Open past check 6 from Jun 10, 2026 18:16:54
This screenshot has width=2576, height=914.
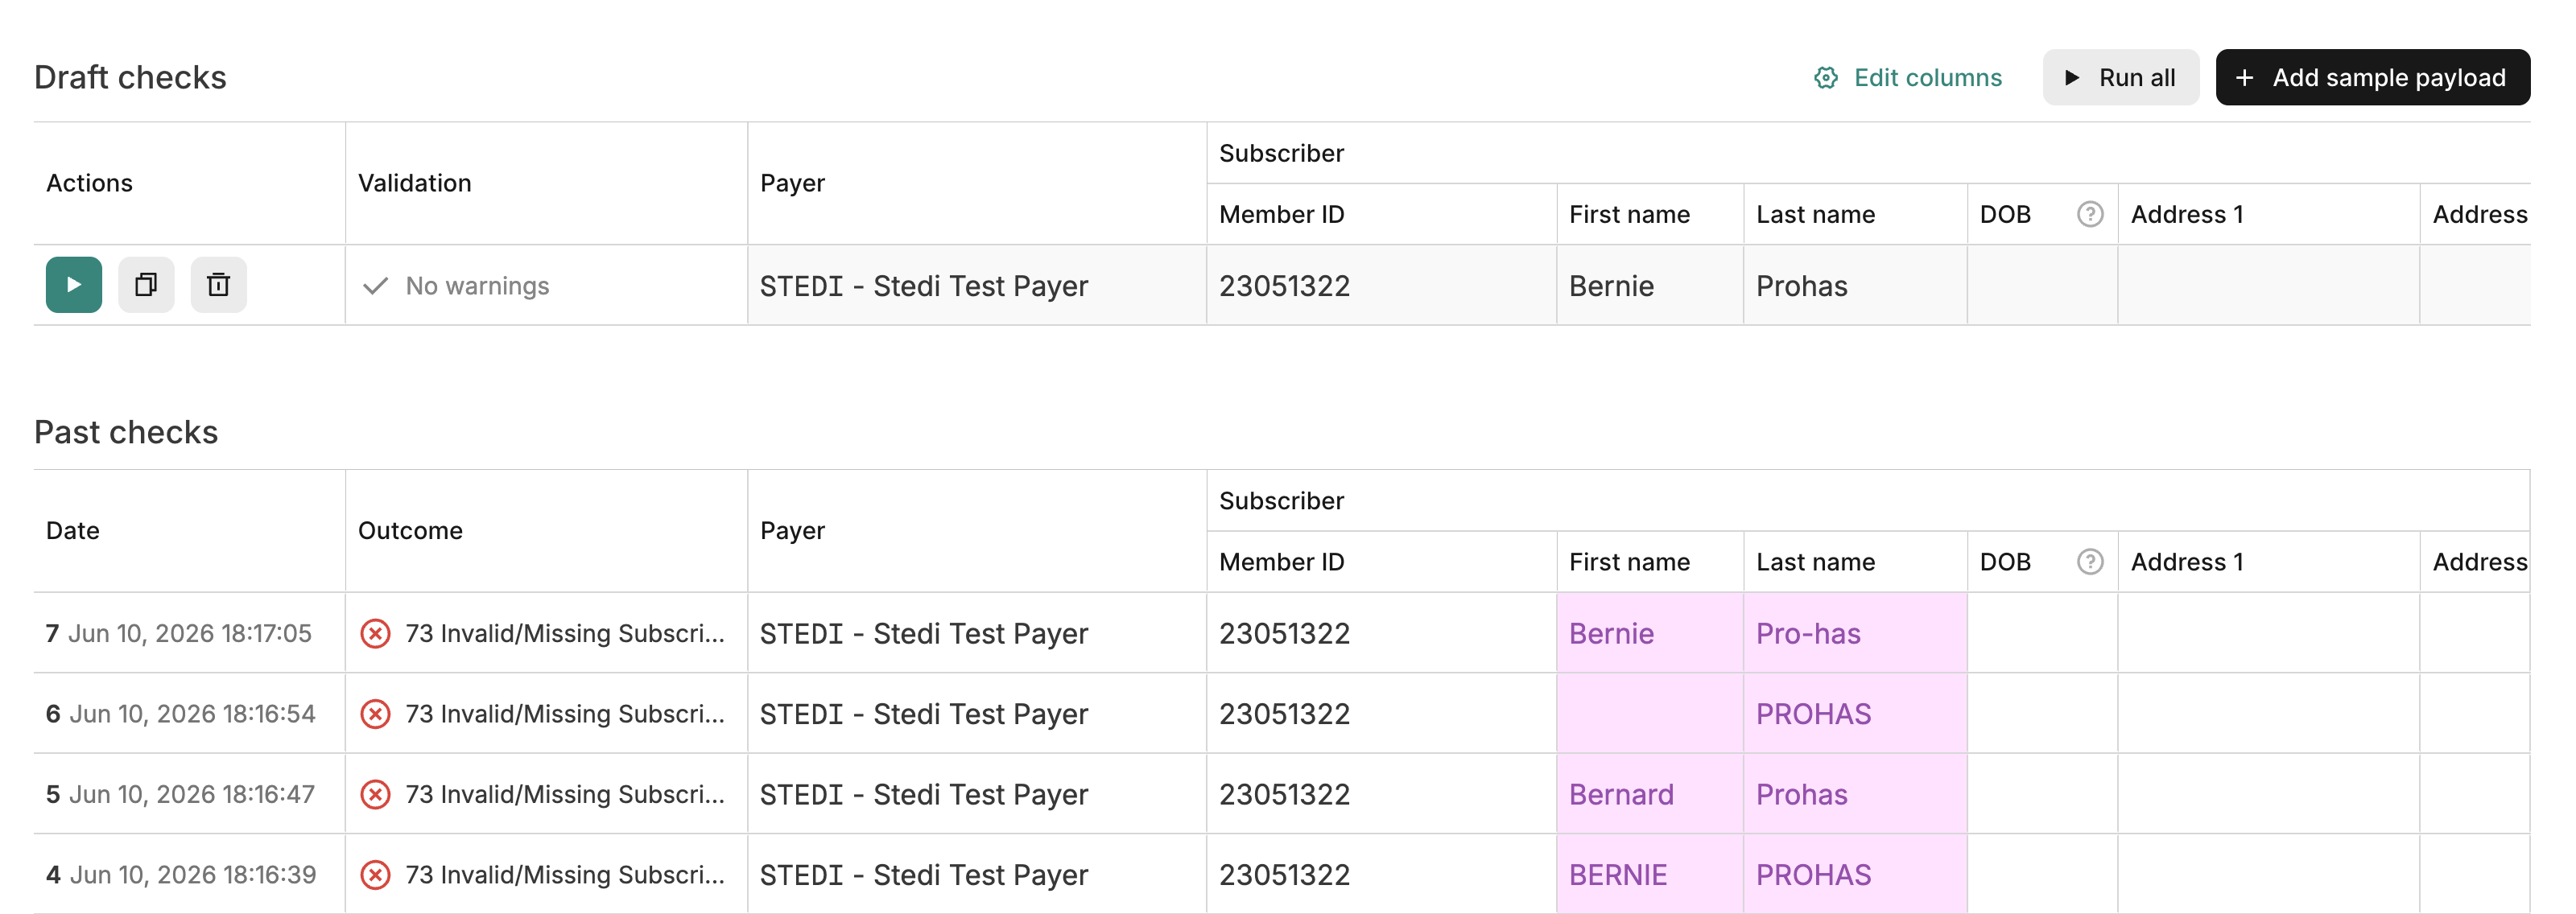point(181,714)
